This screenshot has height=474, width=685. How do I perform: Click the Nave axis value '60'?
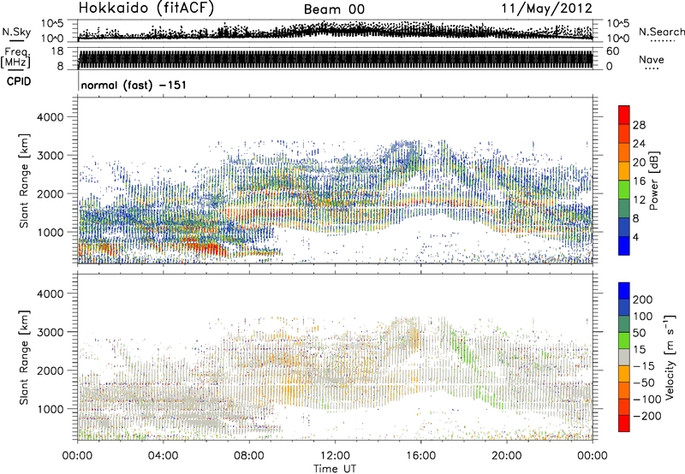612,51
